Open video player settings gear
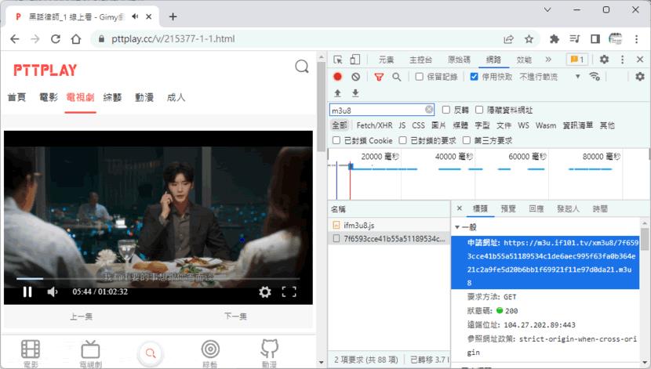This screenshot has height=369, width=651. point(265,292)
